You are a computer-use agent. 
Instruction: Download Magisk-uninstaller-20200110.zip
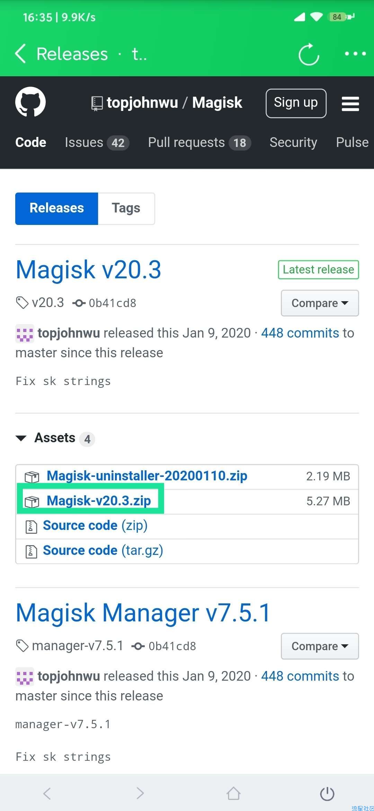(x=147, y=476)
